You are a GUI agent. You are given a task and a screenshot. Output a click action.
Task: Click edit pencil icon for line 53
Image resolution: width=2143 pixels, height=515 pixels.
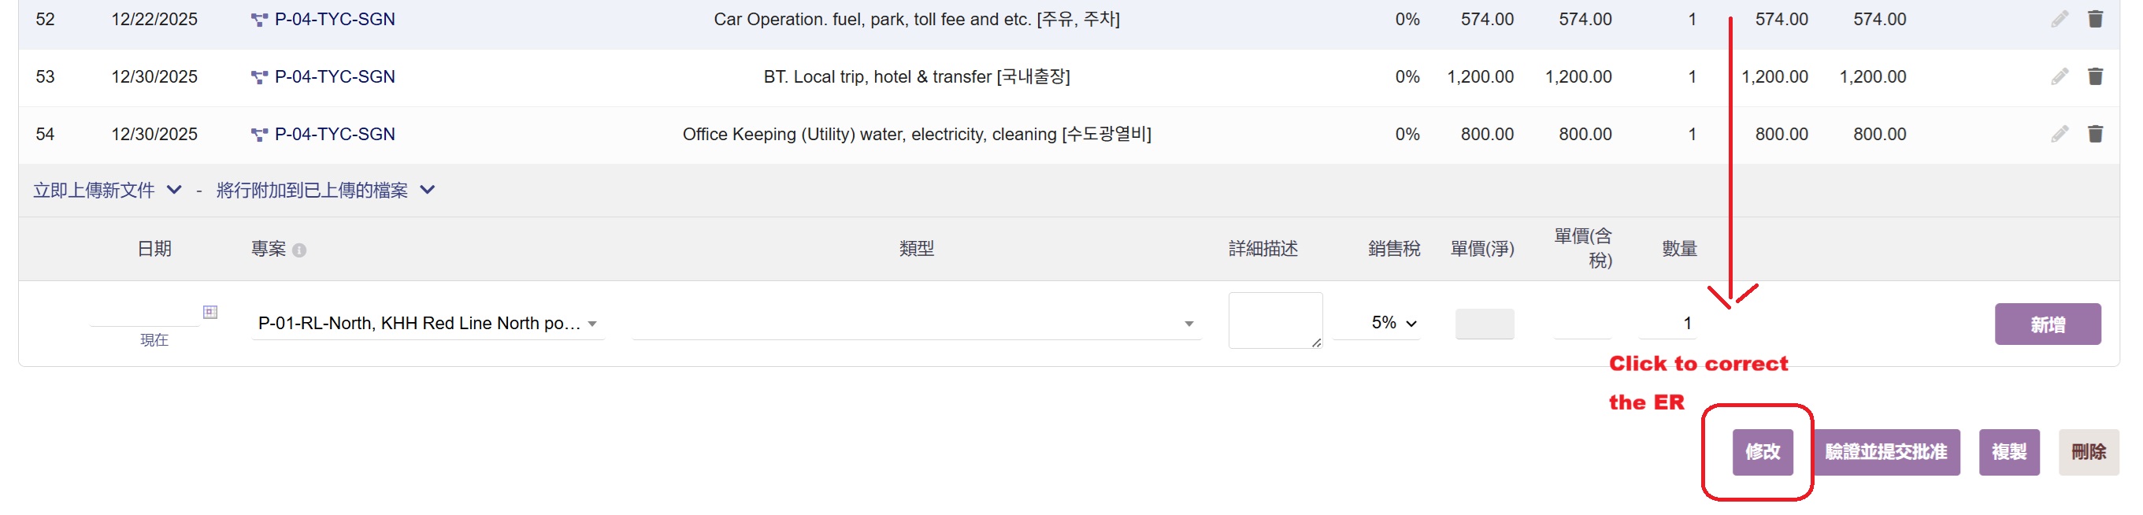point(2059,76)
